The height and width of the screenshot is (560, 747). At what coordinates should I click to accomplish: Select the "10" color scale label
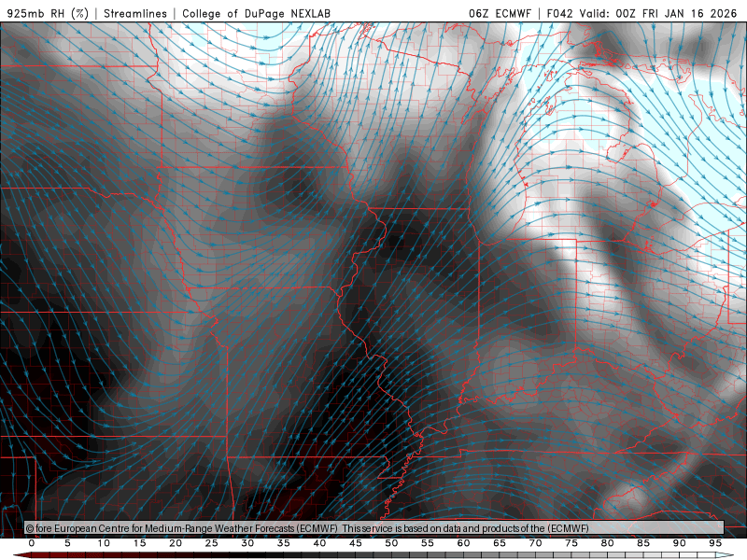pyautogui.click(x=104, y=543)
